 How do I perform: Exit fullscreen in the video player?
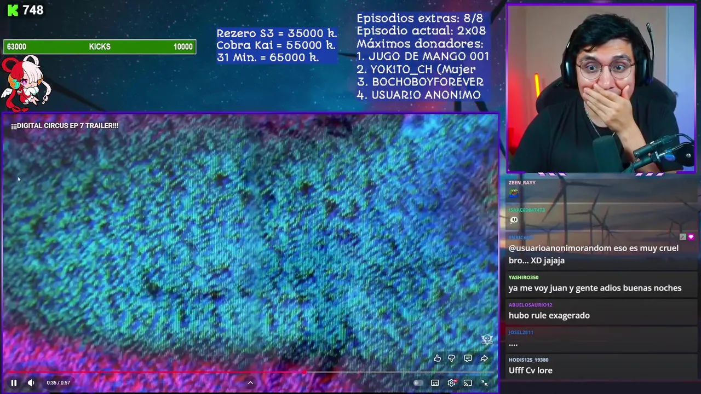484,383
